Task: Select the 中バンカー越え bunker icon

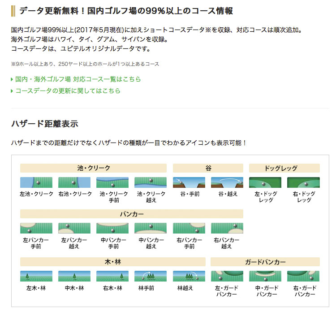Action: (x=151, y=228)
